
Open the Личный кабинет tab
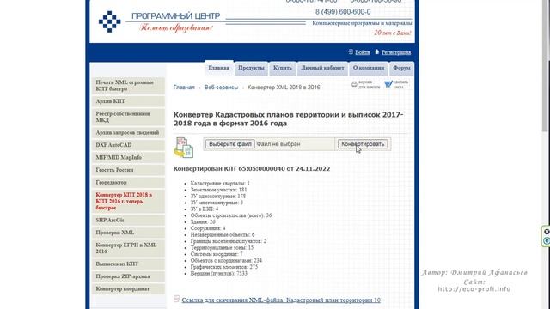[322, 68]
